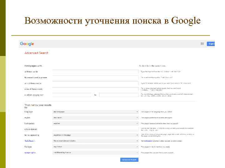Click the 'Then narrow your results by' heading
Viewport: 225px width, 168px height.
38,106
